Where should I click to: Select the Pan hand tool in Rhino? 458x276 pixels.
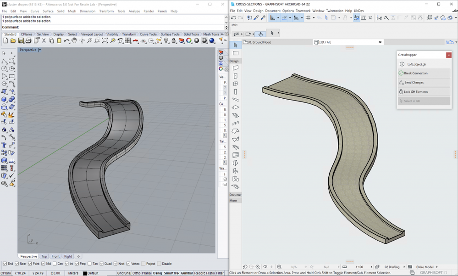pos(74,41)
